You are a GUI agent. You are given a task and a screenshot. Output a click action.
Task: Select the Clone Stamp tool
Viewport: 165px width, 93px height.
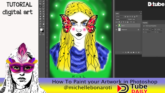pos(40,11)
